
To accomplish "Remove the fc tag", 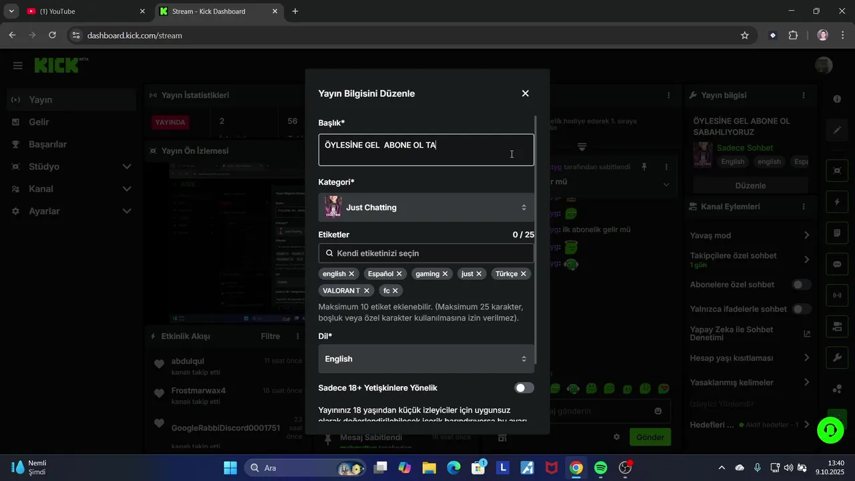I will click(x=395, y=291).
